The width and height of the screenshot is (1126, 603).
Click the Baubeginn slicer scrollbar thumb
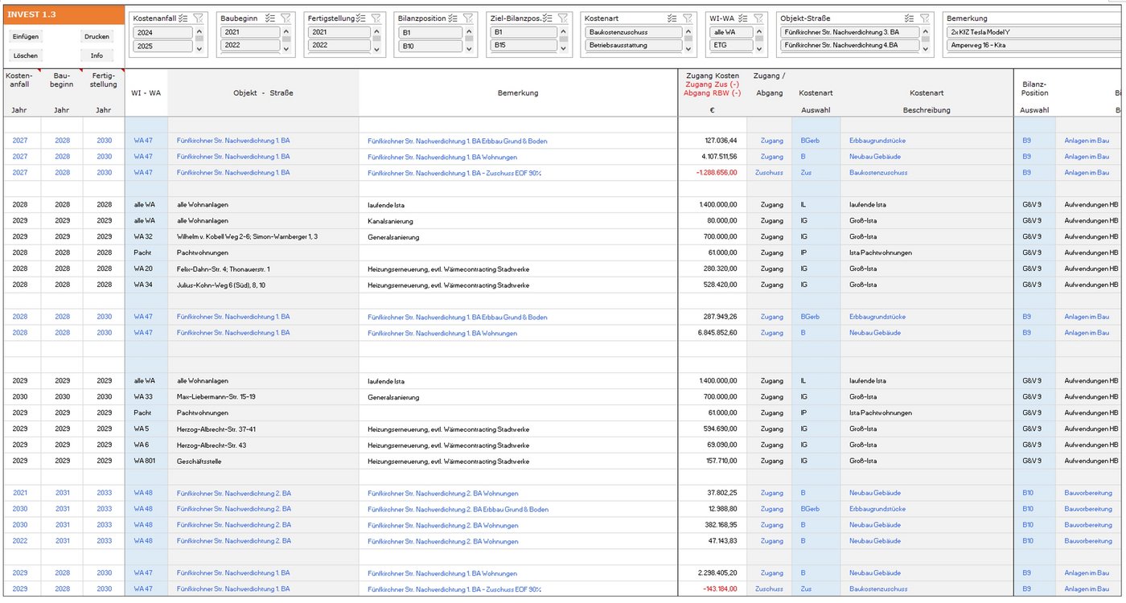click(x=288, y=39)
